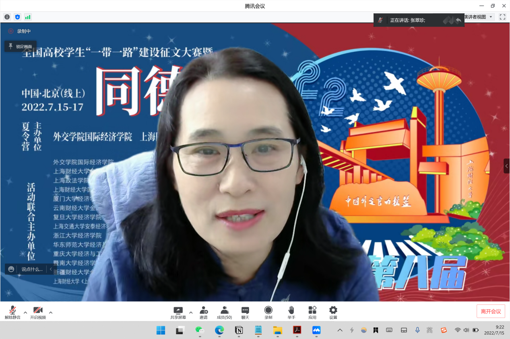Open WeChat from the Windows taskbar
Image resolution: width=510 pixels, height=339 pixels.
pyautogui.click(x=200, y=330)
